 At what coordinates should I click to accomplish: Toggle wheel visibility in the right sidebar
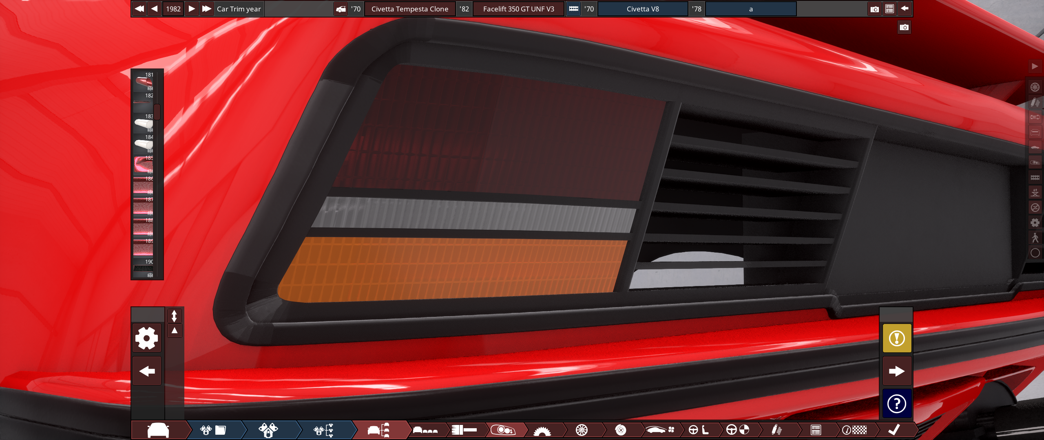click(x=1035, y=87)
